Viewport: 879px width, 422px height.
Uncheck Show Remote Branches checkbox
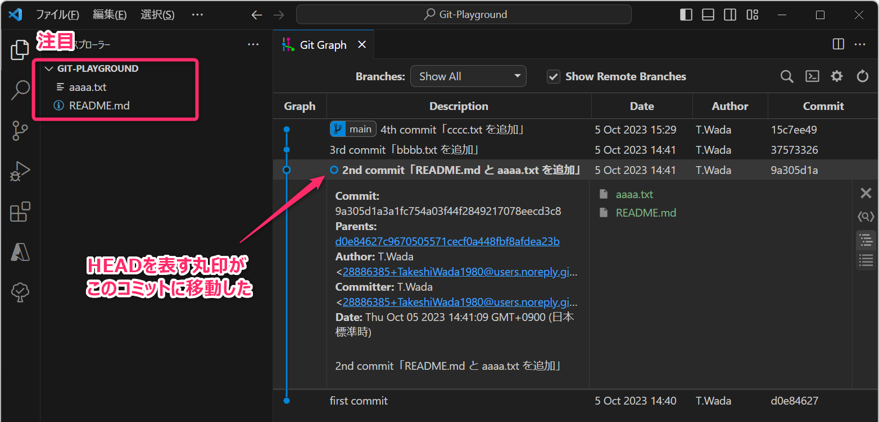tap(554, 77)
